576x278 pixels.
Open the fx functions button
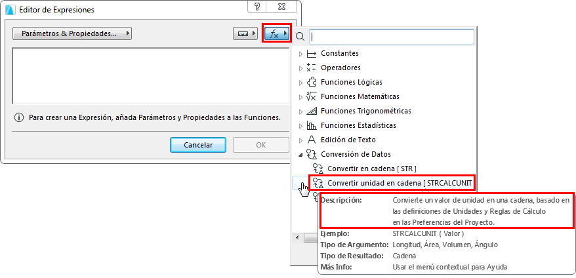click(x=276, y=33)
